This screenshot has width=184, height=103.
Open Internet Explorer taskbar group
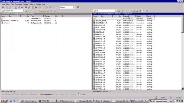29,101
